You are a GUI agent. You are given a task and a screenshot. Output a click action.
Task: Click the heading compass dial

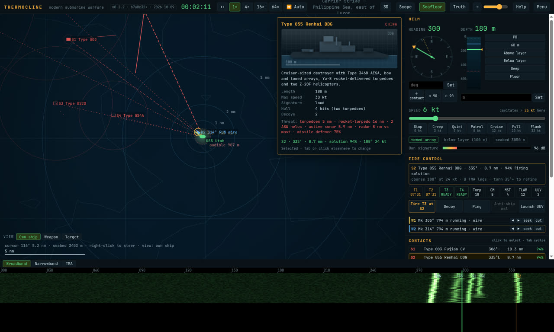(x=432, y=57)
